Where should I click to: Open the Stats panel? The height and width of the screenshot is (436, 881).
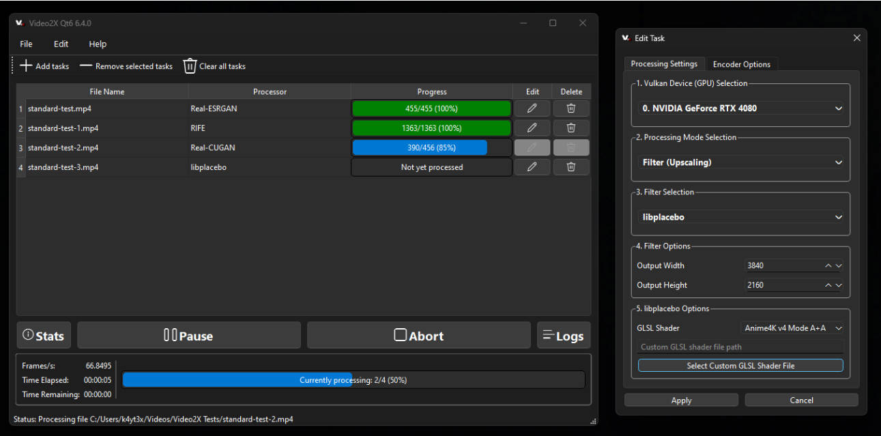[44, 335]
